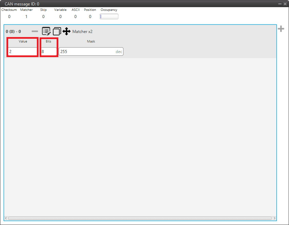The height and width of the screenshot is (225, 289).
Task: Click the Variable counter label
Action: (x=60, y=10)
